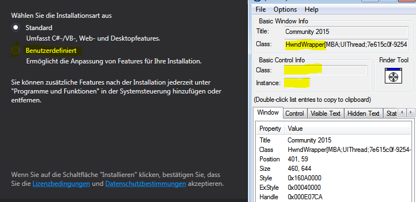
Task: Click the Basic Window Info Title field
Action: tap(346, 32)
